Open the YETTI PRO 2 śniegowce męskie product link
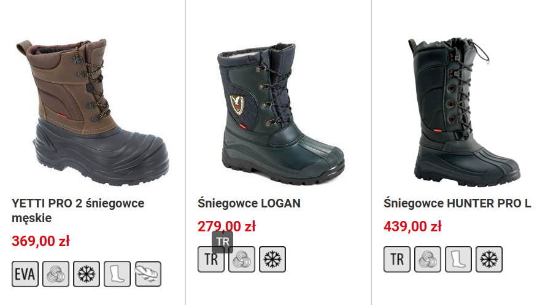The width and height of the screenshot is (556, 305). click(x=78, y=210)
